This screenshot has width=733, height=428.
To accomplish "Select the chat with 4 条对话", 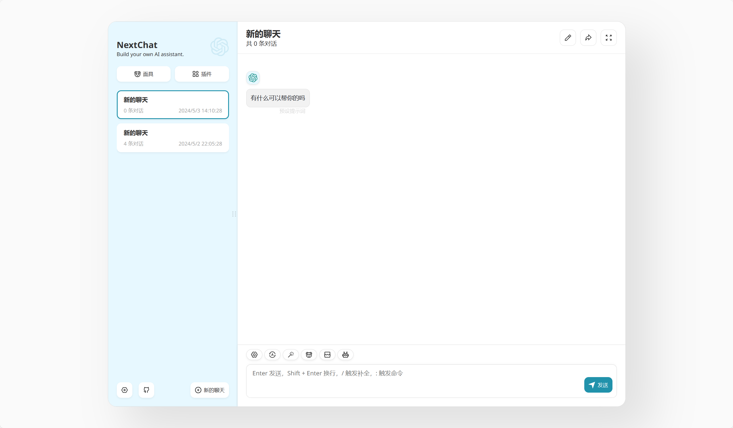I will pos(173,138).
